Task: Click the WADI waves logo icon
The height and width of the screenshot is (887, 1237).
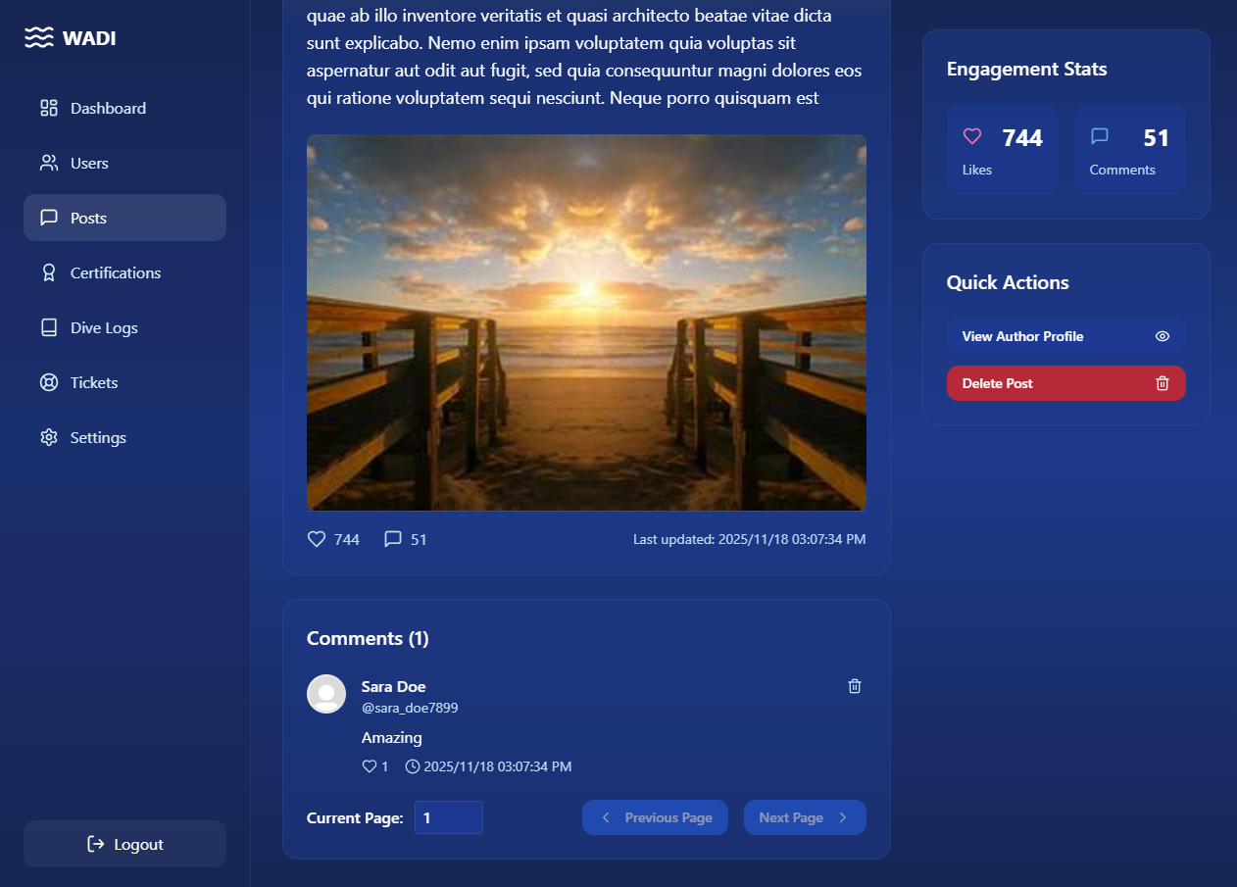Action: (x=38, y=38)
